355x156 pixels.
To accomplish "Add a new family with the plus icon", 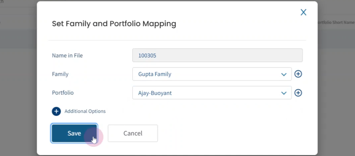I will 298,74.
